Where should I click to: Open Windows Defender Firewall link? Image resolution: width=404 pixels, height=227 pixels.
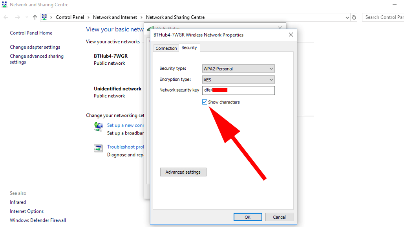(38, 220)
